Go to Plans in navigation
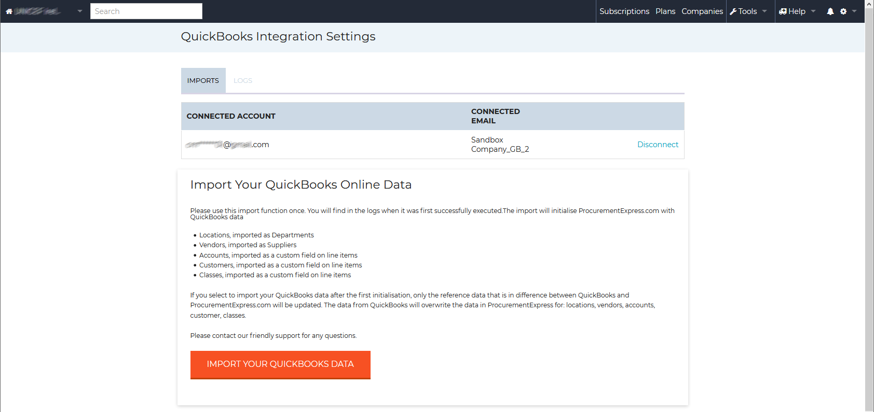This screenshot has height=412, width=874. (x=665, y=11)
